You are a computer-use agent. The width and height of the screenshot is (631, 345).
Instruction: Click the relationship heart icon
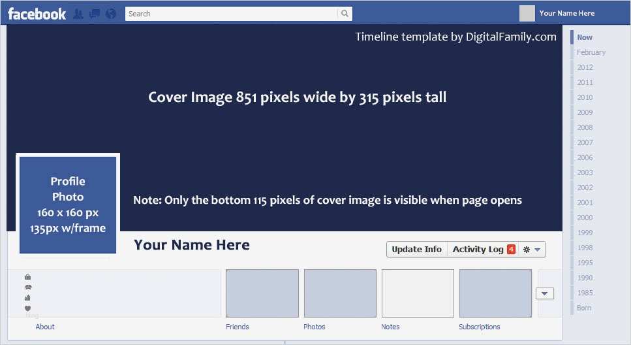coord(28,308)
